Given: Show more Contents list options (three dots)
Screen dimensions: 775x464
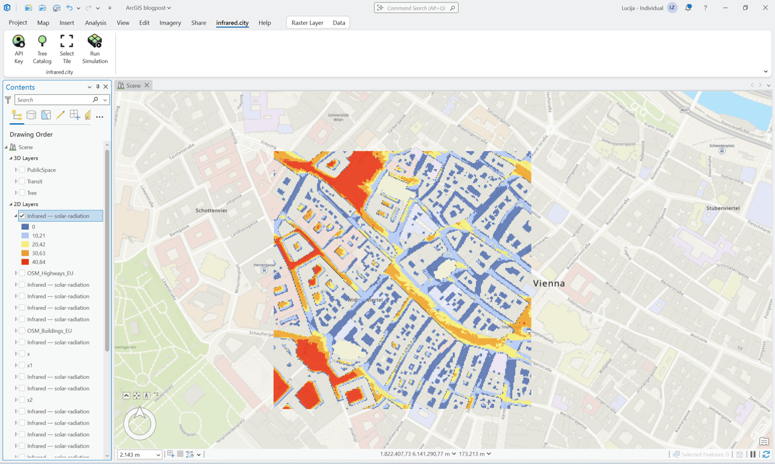Looking at the screenshot, I should [x=100, y=117].
